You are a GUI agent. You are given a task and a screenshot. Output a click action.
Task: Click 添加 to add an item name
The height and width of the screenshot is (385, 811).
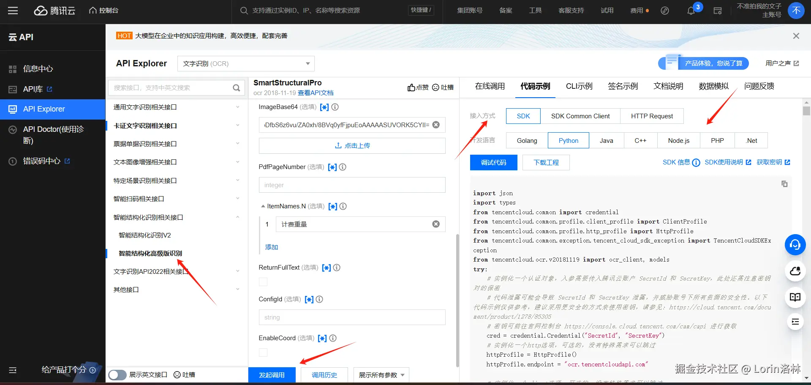pos(272,247)
